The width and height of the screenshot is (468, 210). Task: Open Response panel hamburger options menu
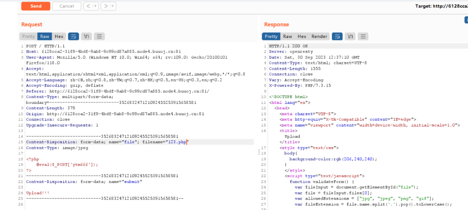(363, 36)
